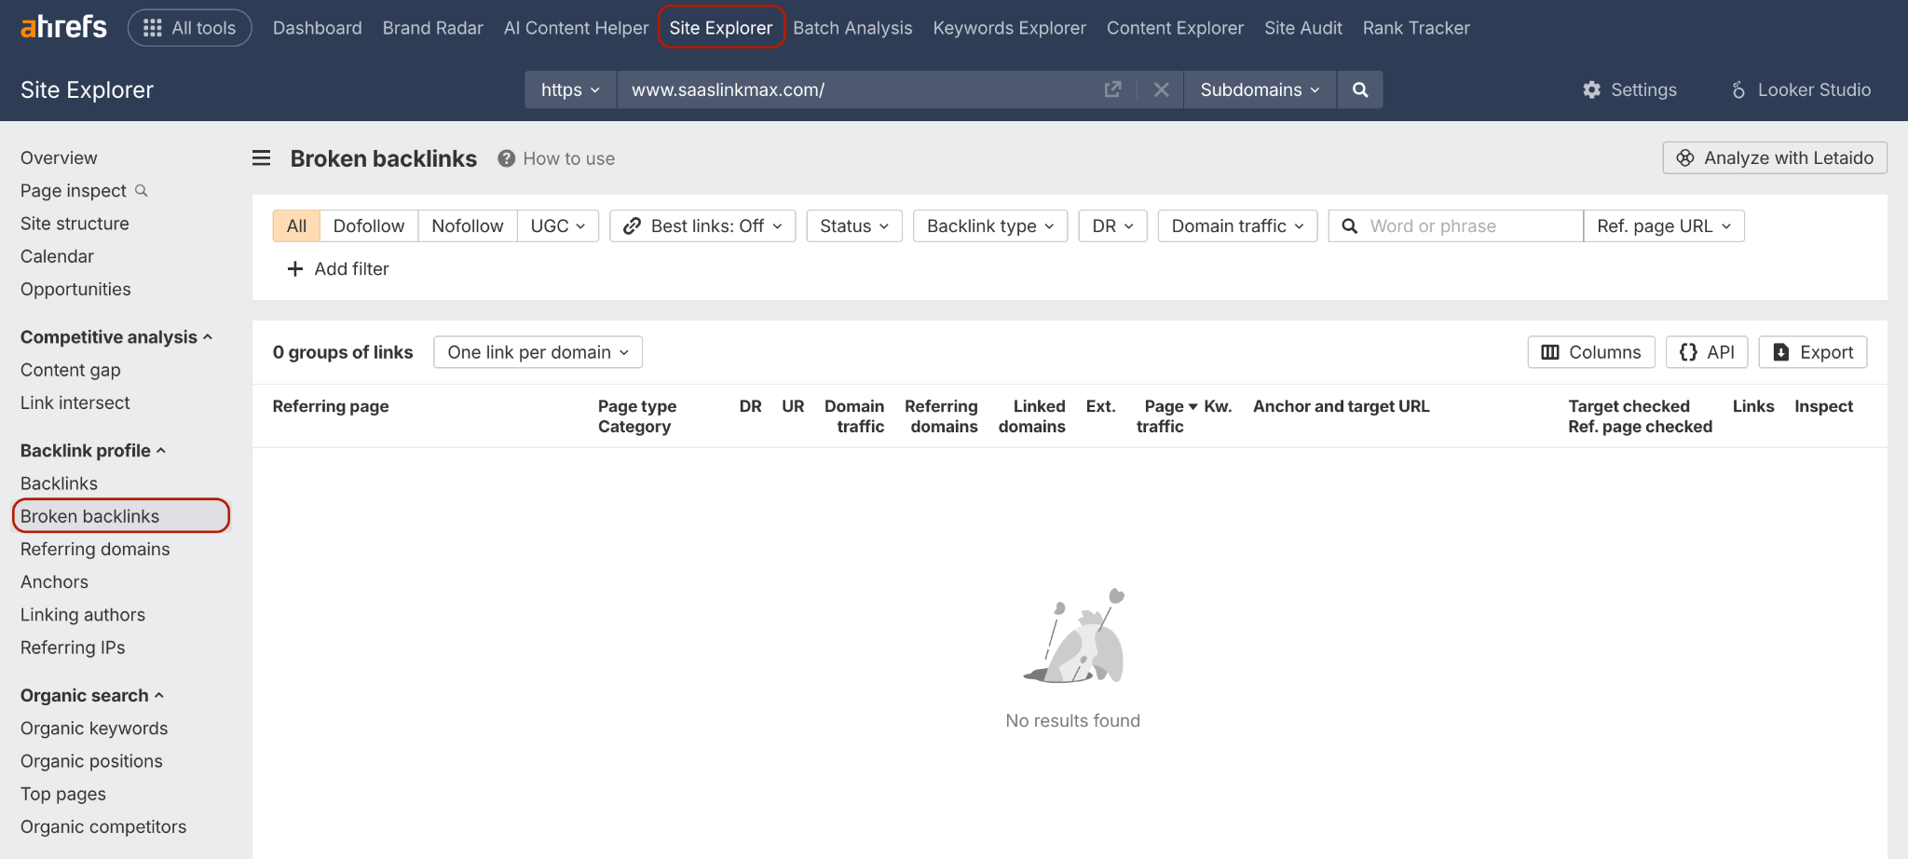1908x859 pixels.
Task: Open URL in new tab icon
Action: pyautogui.click(x=1112, y=89)
